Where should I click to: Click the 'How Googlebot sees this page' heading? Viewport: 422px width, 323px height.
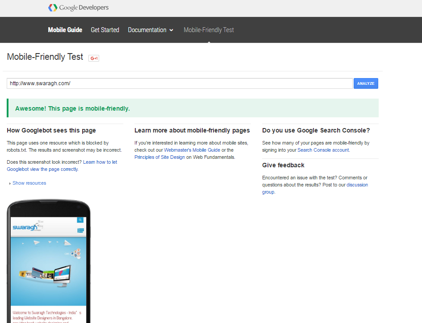click(51, 130)
